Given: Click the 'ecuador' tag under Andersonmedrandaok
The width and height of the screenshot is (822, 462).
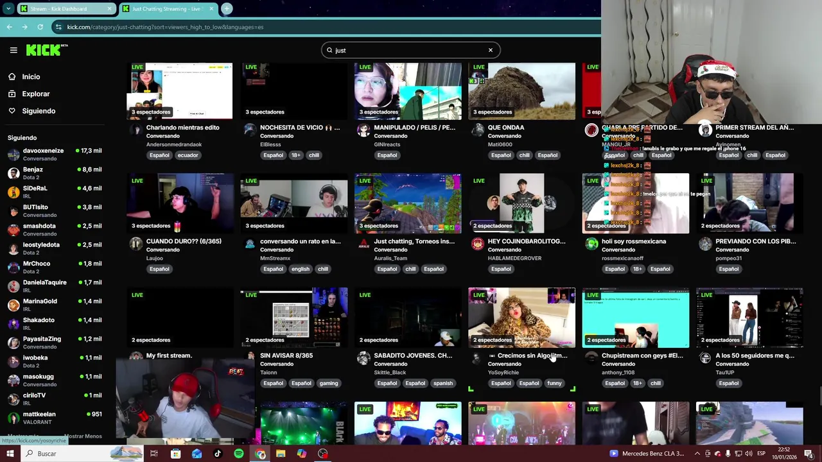Looking at the screenshot, I should click(x=188, y=155).
